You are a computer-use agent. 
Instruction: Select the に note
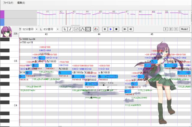tap(42, 58)
